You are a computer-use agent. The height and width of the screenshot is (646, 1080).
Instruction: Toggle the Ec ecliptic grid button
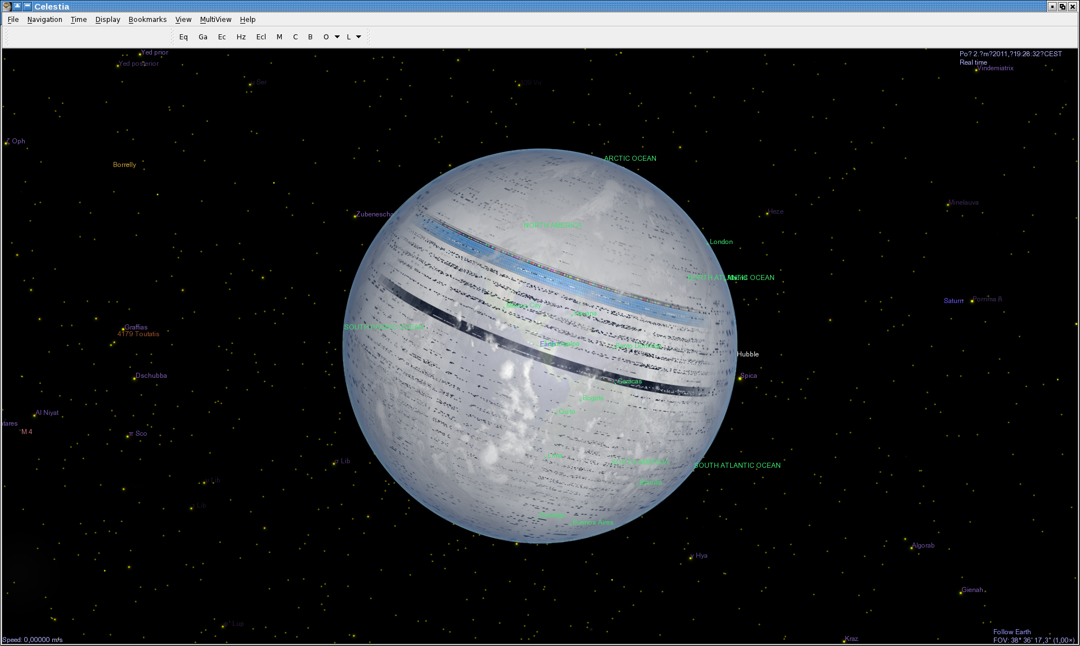click(222, 37)
